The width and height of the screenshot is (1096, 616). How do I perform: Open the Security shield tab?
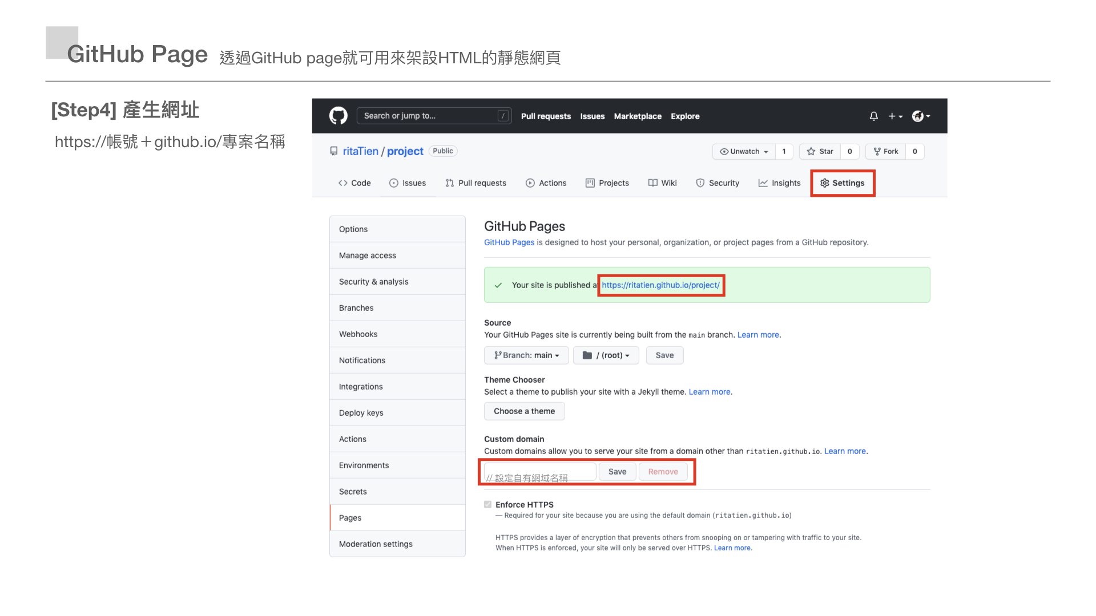point(718,183)
